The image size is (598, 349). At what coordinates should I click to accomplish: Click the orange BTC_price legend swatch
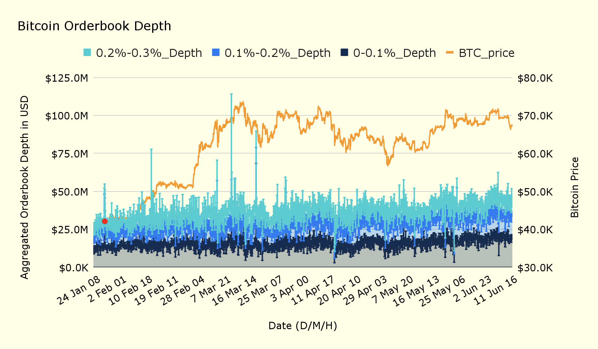tap(450, 53)
